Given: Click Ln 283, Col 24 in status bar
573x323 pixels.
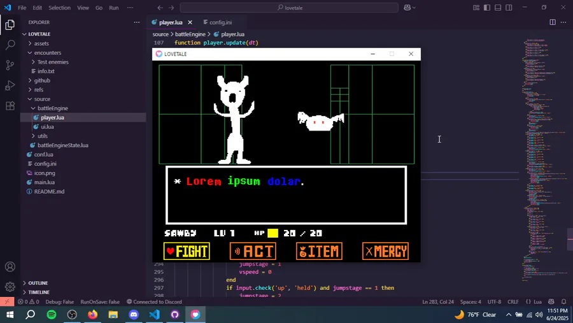Looking at the screenshot, I should point(438,302).
